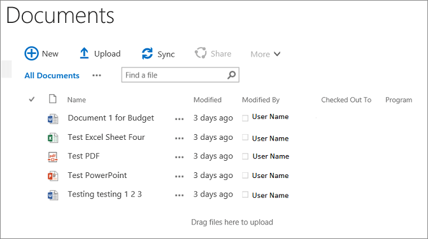Tick the checkbox beside User Name for Document 1
Screen dimensions: 428x239
245,118
